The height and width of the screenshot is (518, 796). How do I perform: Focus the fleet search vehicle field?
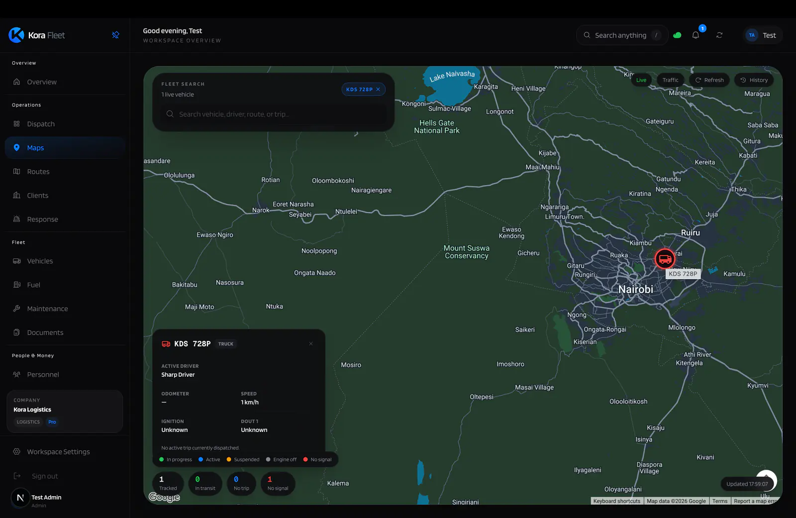click(273, 114)
